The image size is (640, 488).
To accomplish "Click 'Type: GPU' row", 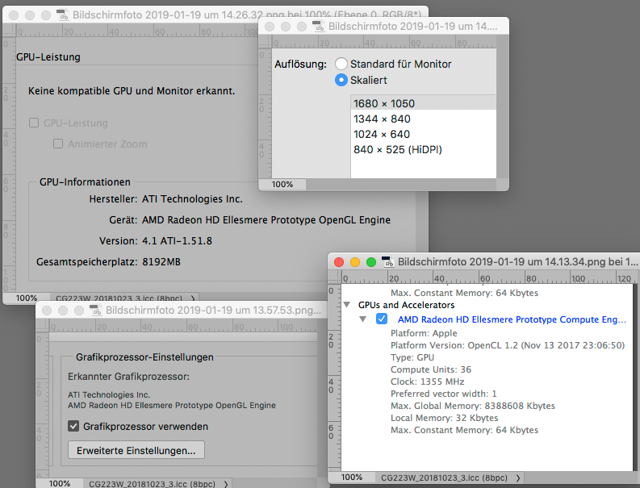I will click(412, 357).
